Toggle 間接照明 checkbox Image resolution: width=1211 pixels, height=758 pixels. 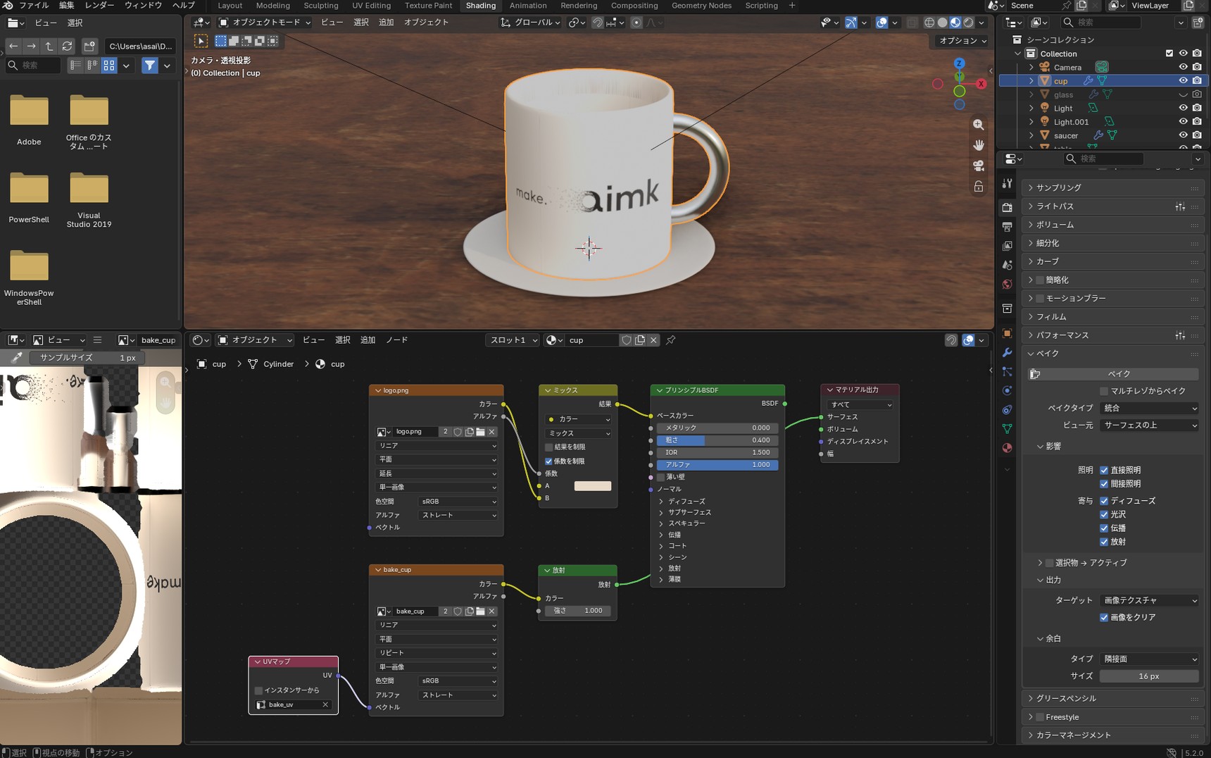click(1104, 484)
